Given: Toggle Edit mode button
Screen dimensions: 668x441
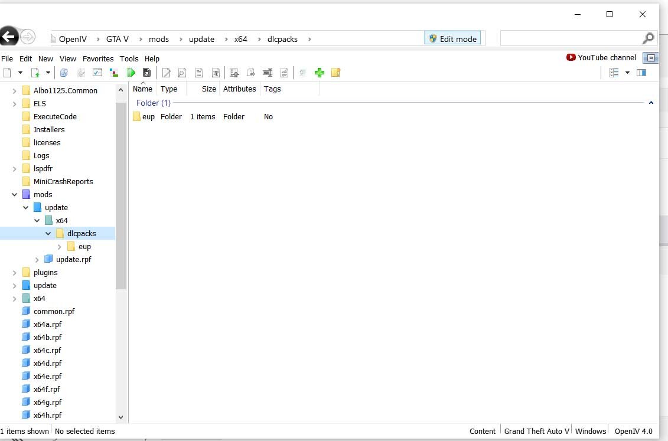Looking at the screenshot, I should [452, 39].
